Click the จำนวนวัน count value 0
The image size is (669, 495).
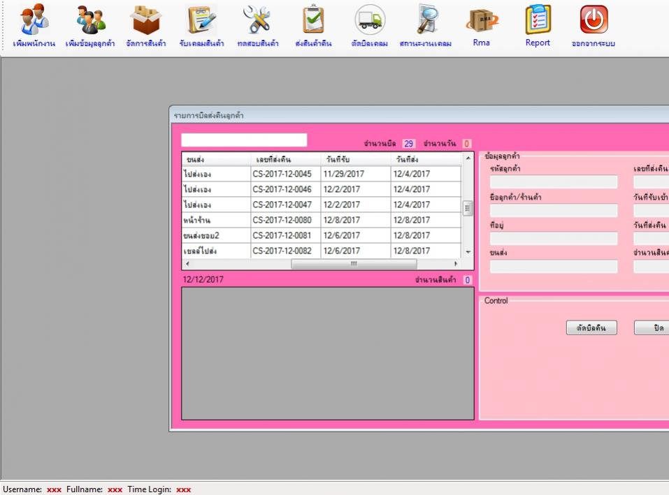pos(466,144)
